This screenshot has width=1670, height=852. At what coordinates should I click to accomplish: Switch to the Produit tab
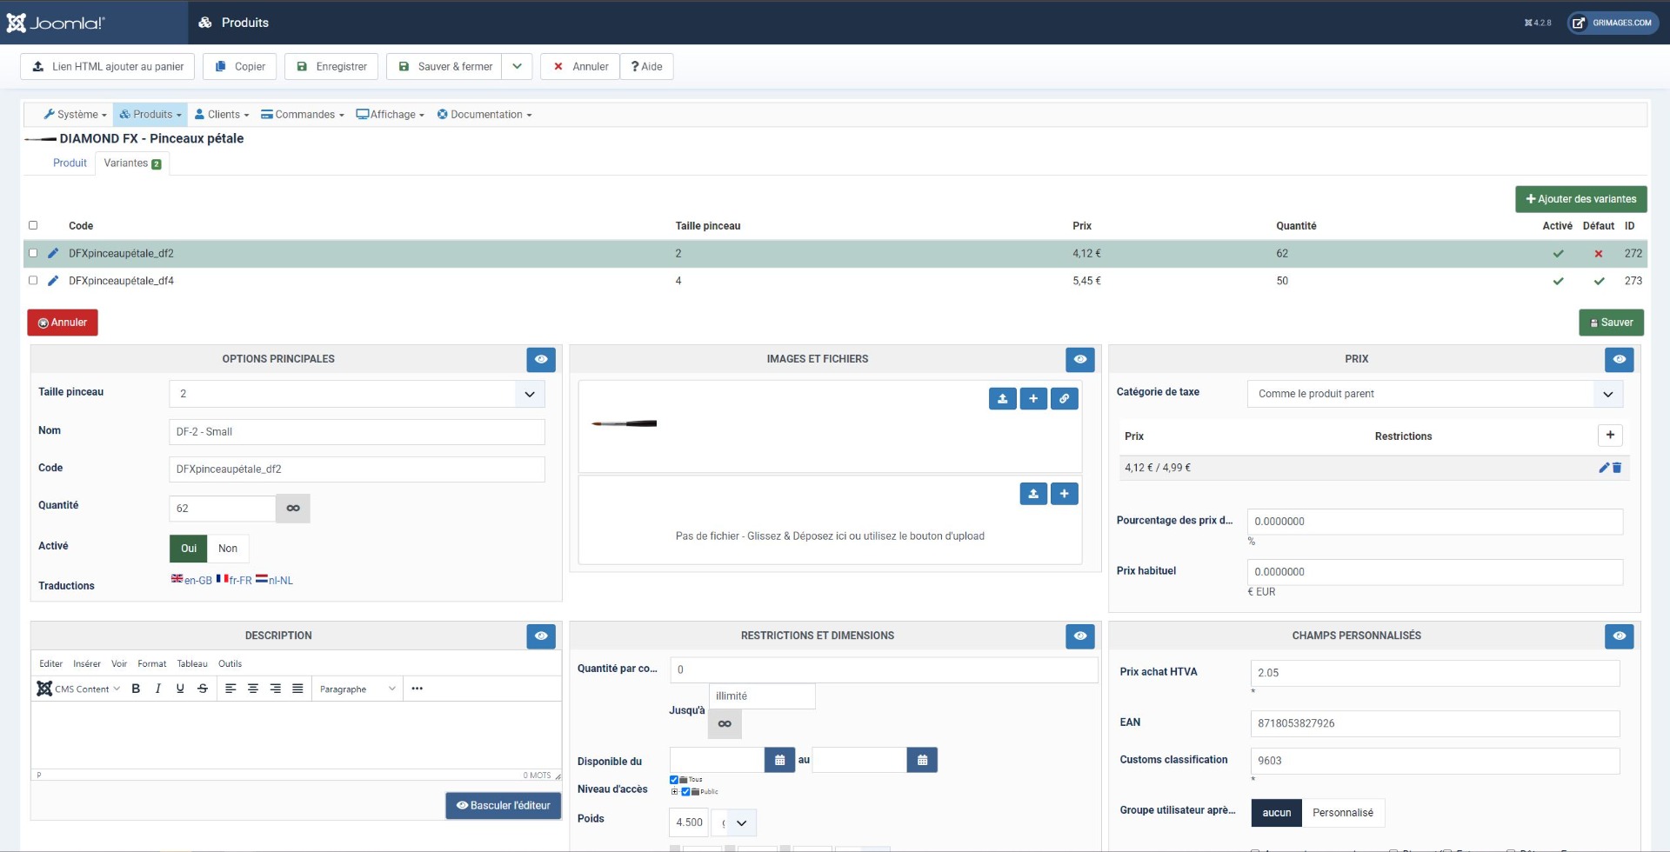[70, 163]
